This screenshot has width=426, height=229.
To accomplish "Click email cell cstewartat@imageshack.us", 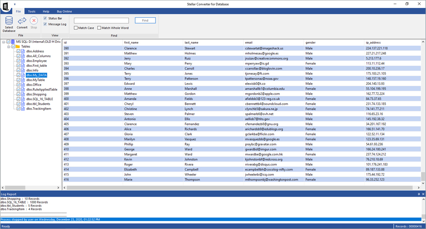I will coord(264,48).
